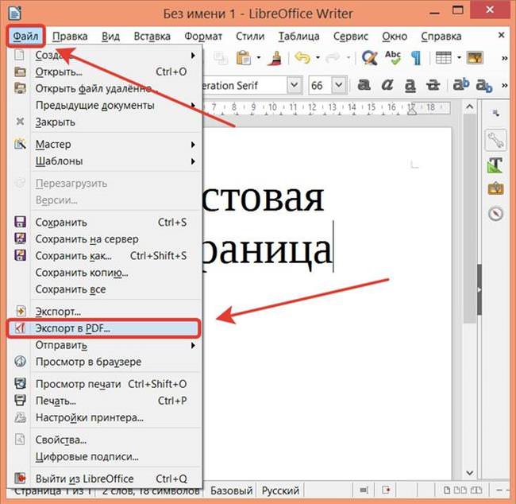Click the Базовый page style field
Screen dimensions: 516x504
click(x=231, y=490)
